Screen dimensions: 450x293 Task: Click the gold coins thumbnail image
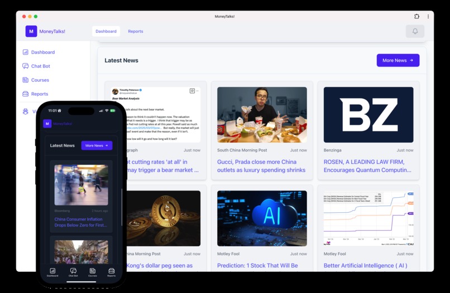tap(164, 218)
